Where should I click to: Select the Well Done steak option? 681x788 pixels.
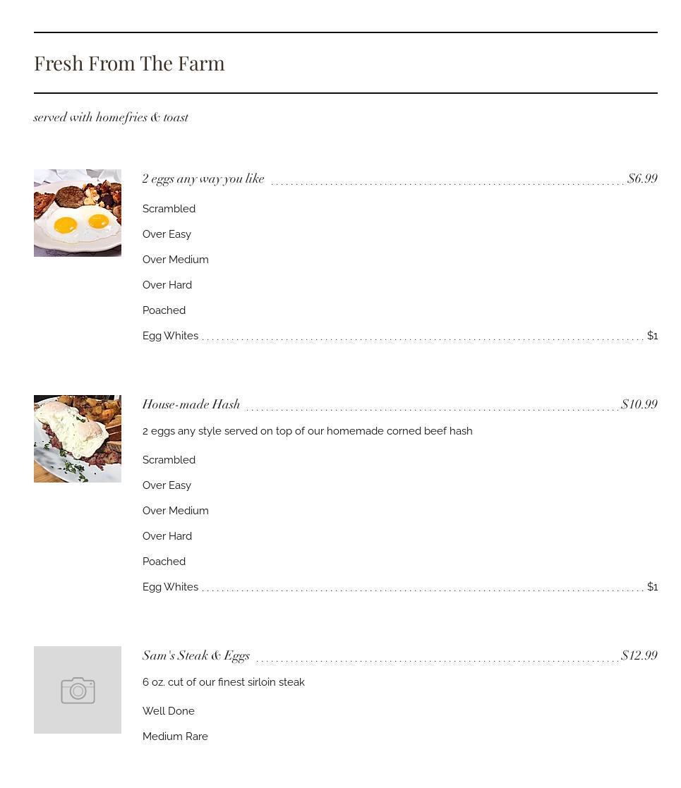pos(169,711)
